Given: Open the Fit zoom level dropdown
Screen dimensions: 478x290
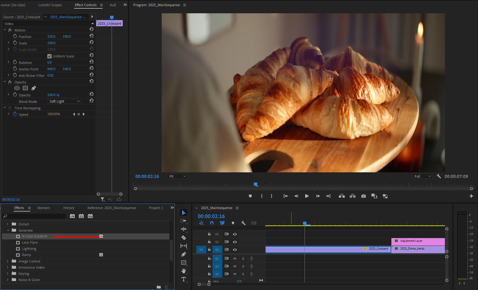Looking at the screenshot, I should click(x=177, y=176).
